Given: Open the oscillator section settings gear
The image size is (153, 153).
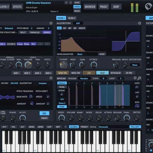Looking at the screenshot, I should tap(51, 78).
